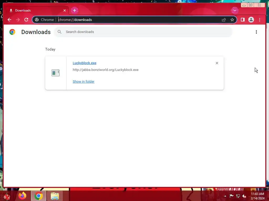Go back using the browser back arrow
The height and width of the screenshot is (201, 269).
pos(9,20)
